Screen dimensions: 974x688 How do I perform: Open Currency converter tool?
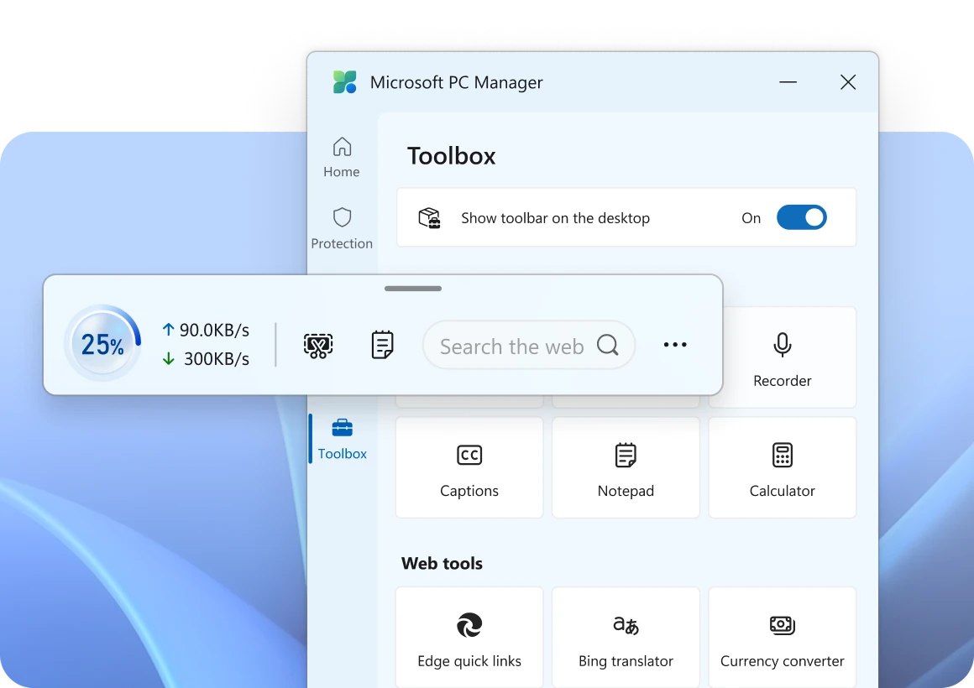[x=782, y=638]
